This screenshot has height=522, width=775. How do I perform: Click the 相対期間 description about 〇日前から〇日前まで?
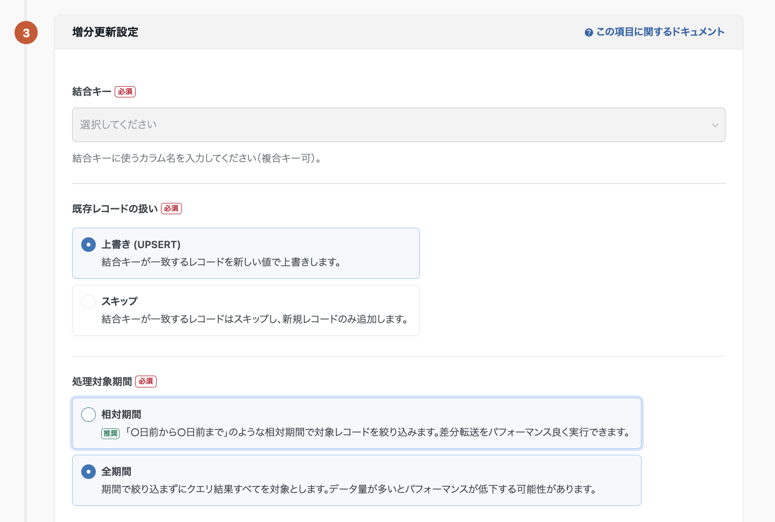tap(377, 432)
